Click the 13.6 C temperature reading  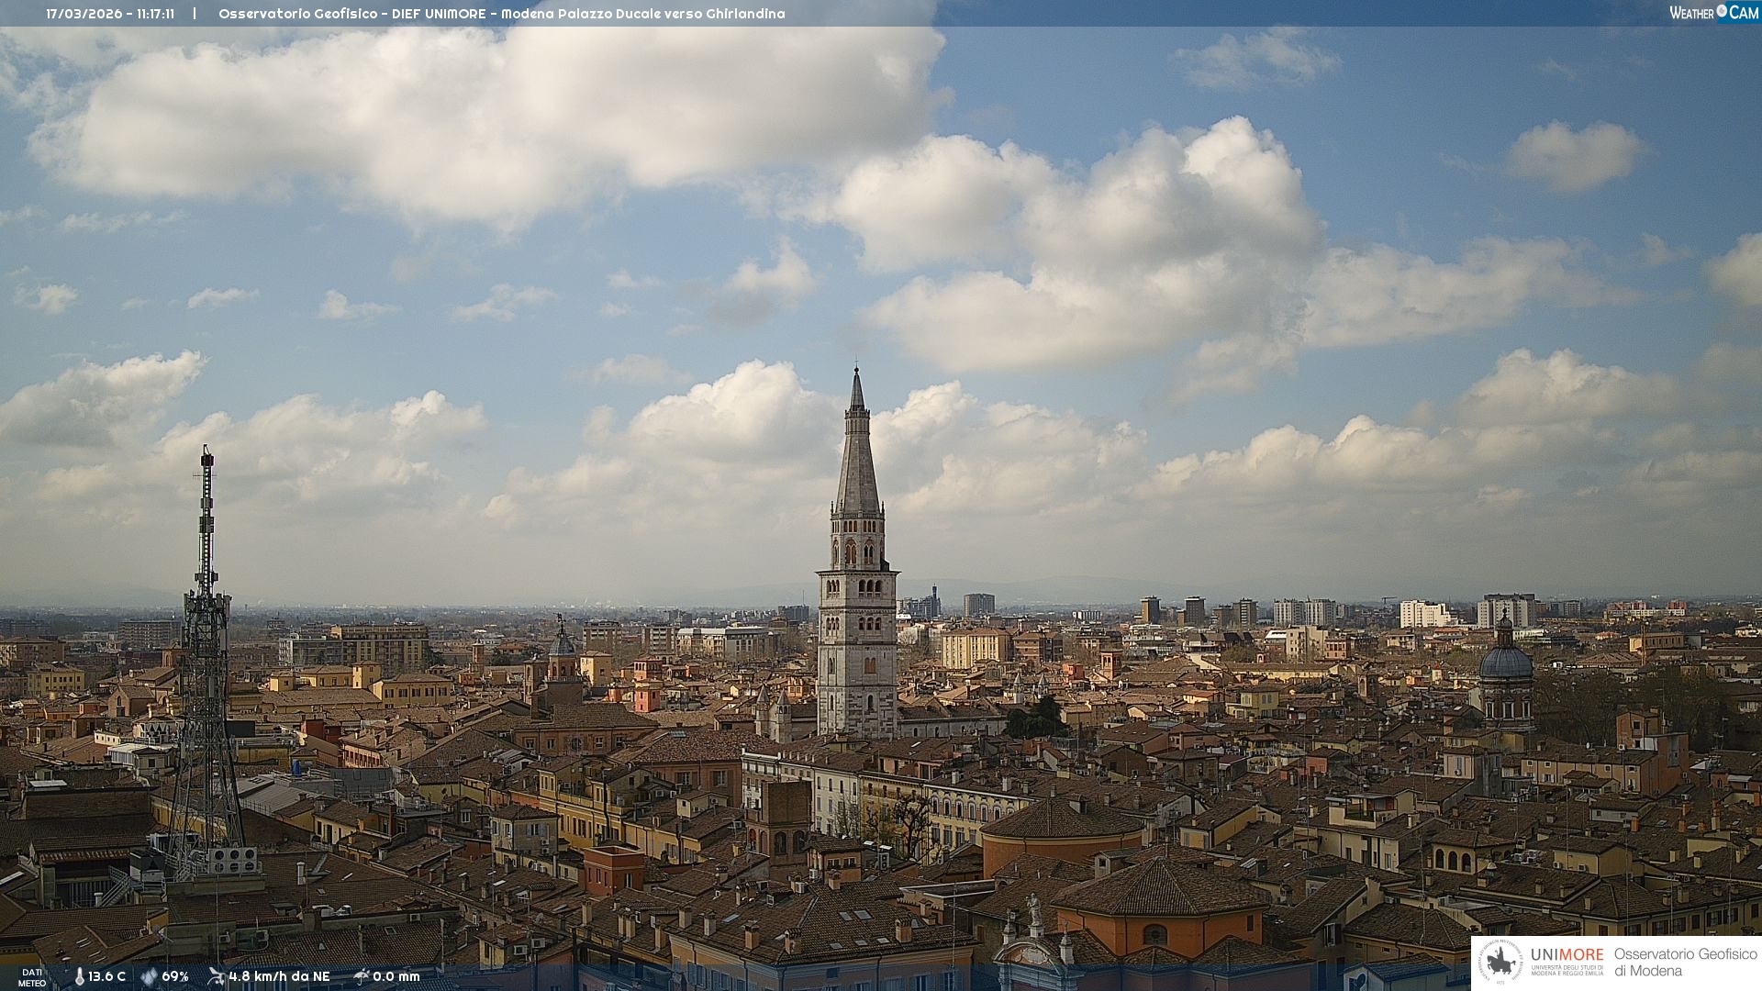tap(107, 977)
